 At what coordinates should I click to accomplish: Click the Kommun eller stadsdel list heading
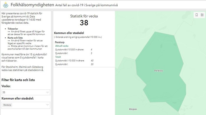coord(69,33)
